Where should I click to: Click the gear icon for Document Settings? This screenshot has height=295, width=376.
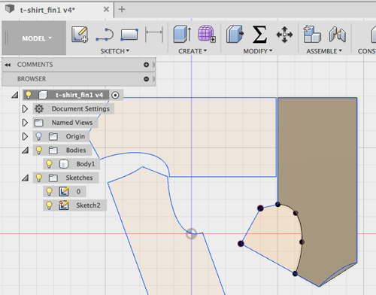point(39,109)
